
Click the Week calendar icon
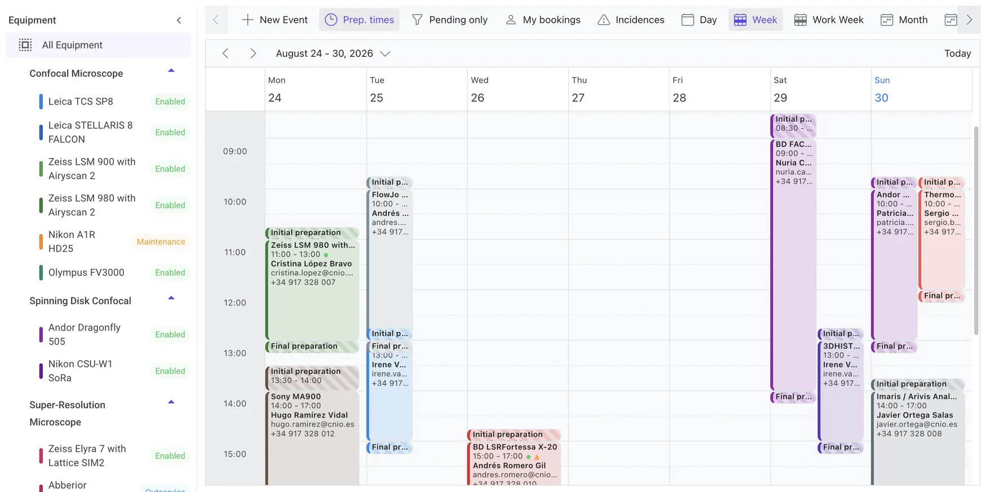pyautogui.click(x=740, y=20)
